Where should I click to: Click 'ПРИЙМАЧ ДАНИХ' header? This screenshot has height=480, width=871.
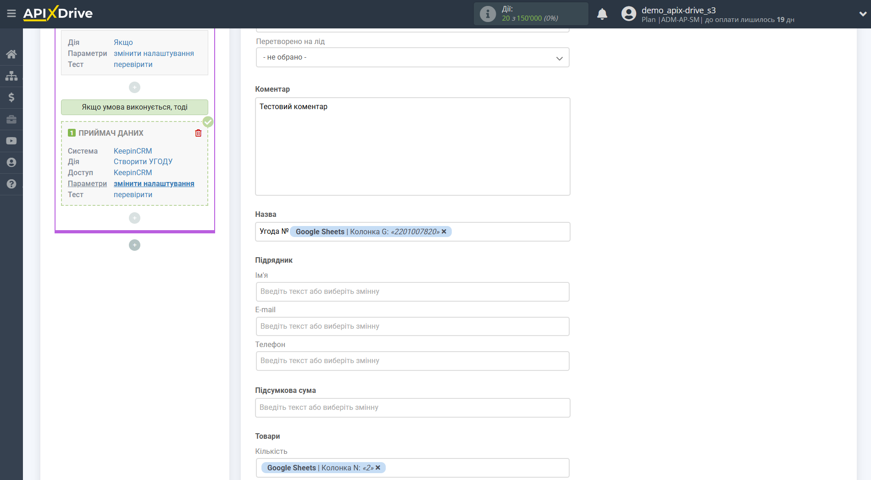click(111, 133)
